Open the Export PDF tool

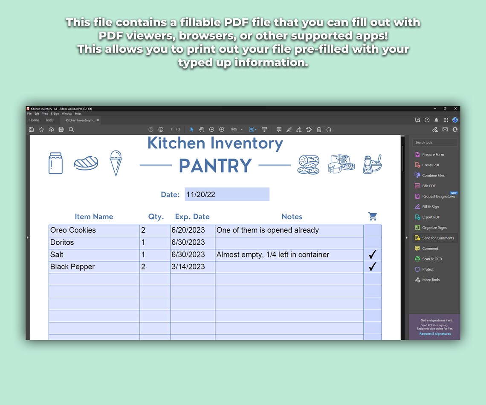[x=430, y=217]
